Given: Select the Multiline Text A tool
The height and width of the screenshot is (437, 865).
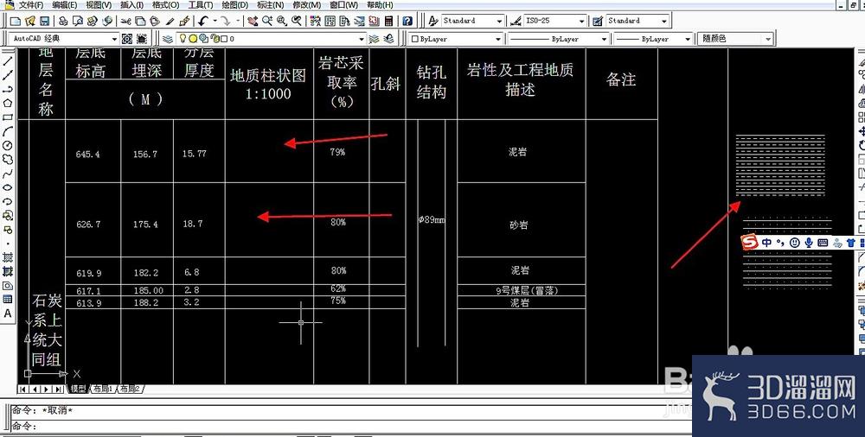Looking at the screenshot, I should pos(8,313).
